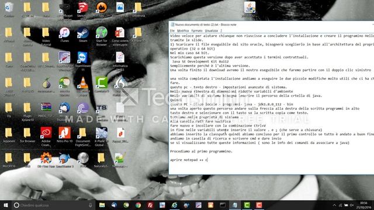
Task: Select the Adobe Creative Cloud shortcut
Action: point(46,136)
